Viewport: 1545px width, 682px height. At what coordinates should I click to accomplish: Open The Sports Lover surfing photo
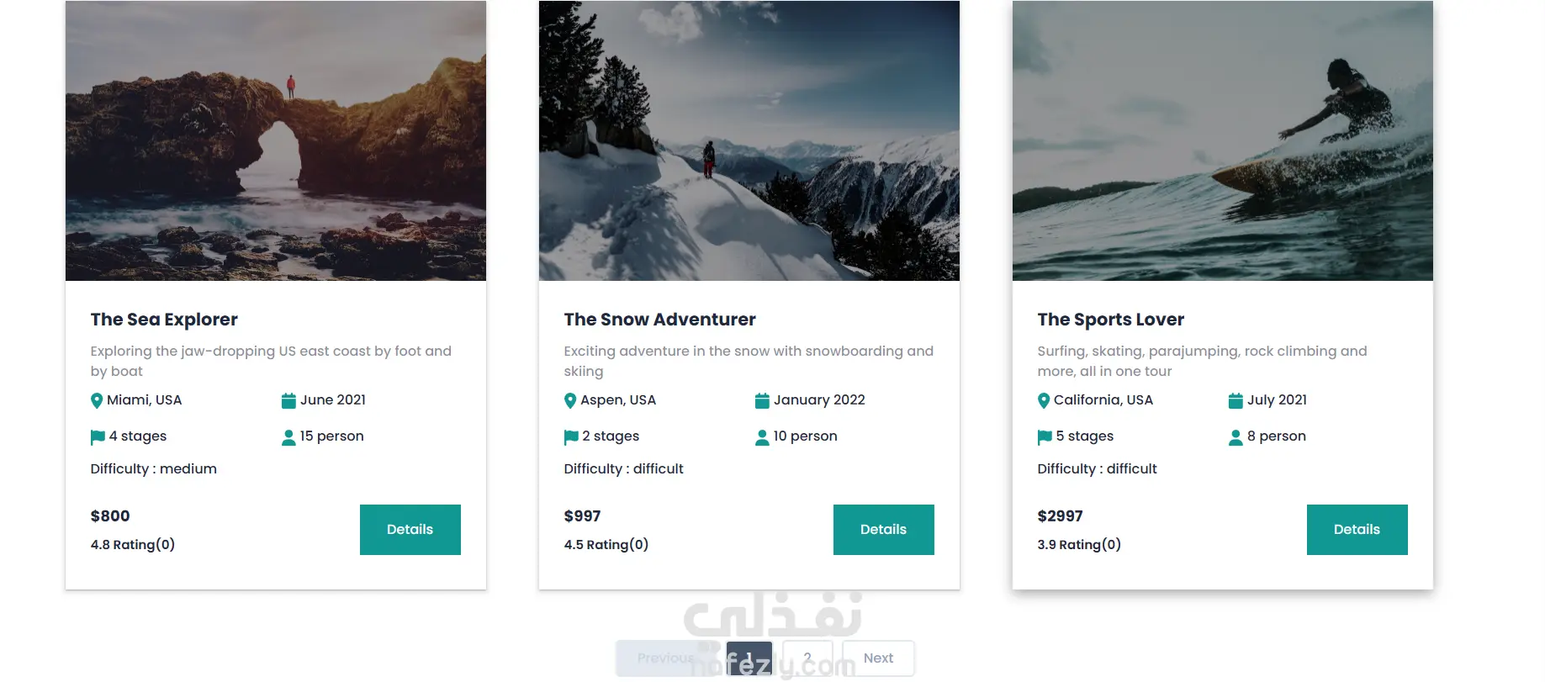[x=1222, y=140]
